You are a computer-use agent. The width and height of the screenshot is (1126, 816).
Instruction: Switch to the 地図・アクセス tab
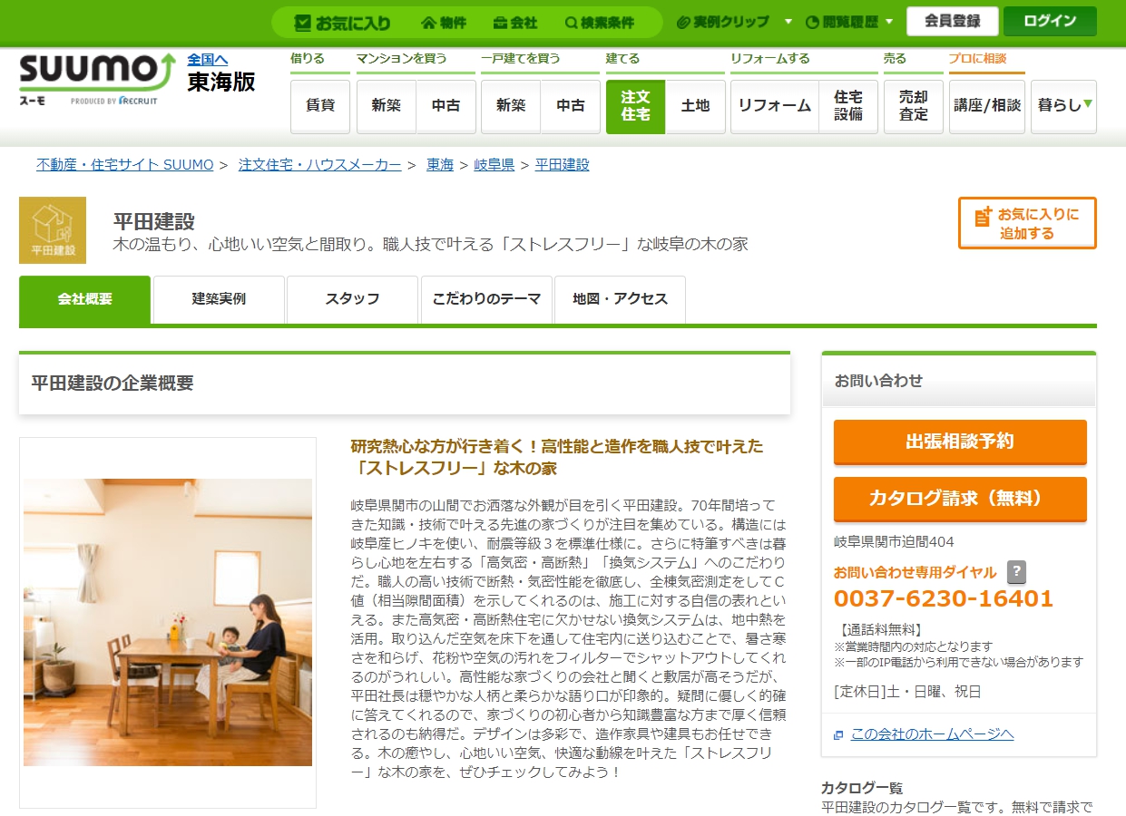pos(620,299)
